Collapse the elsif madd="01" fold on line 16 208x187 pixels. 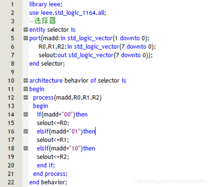26,131
